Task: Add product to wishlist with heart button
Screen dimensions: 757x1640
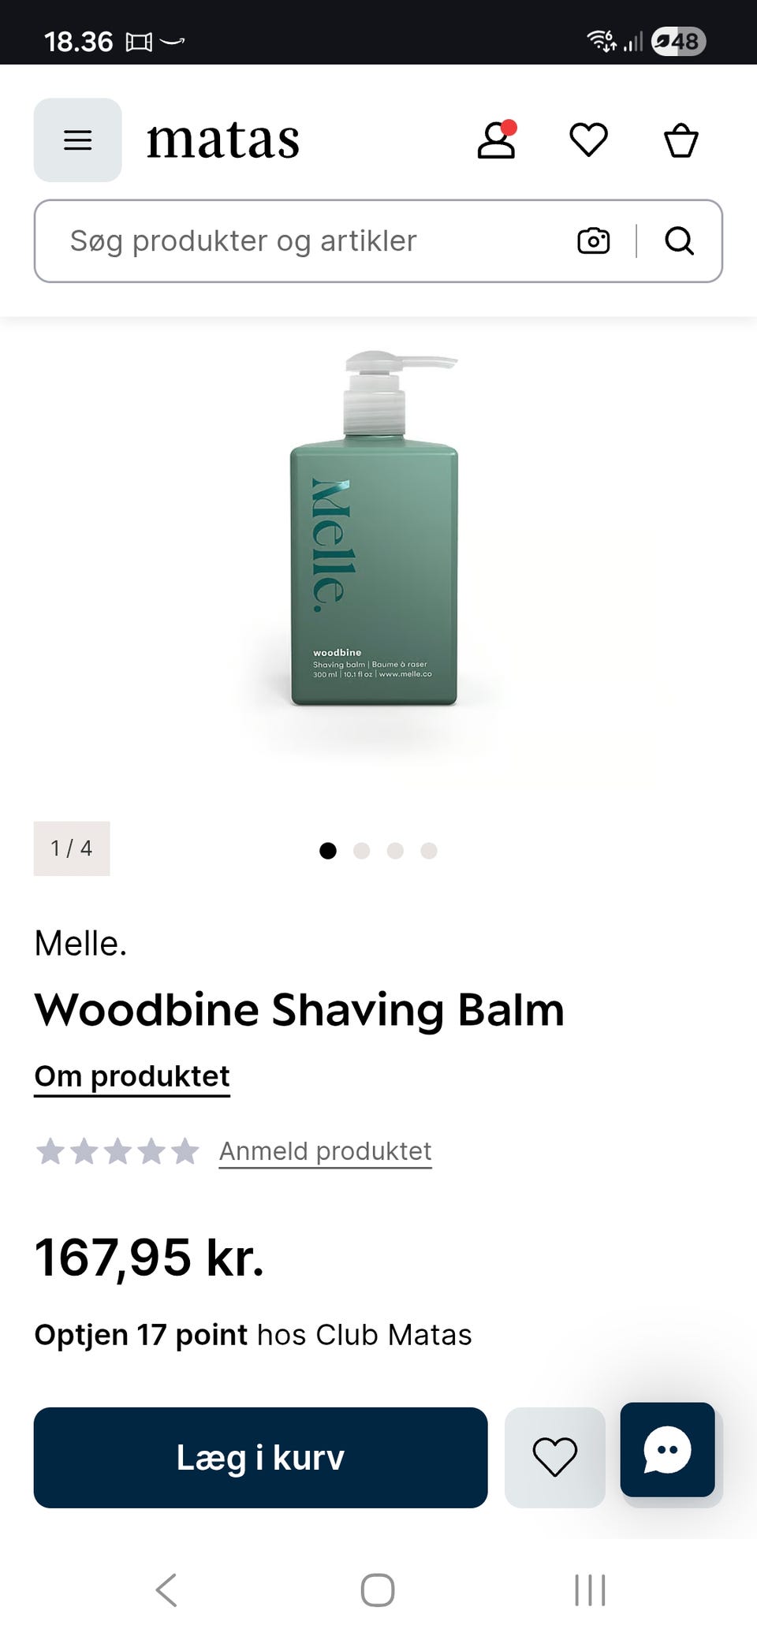Action: pyautogui.click(x=555, y=1457)
